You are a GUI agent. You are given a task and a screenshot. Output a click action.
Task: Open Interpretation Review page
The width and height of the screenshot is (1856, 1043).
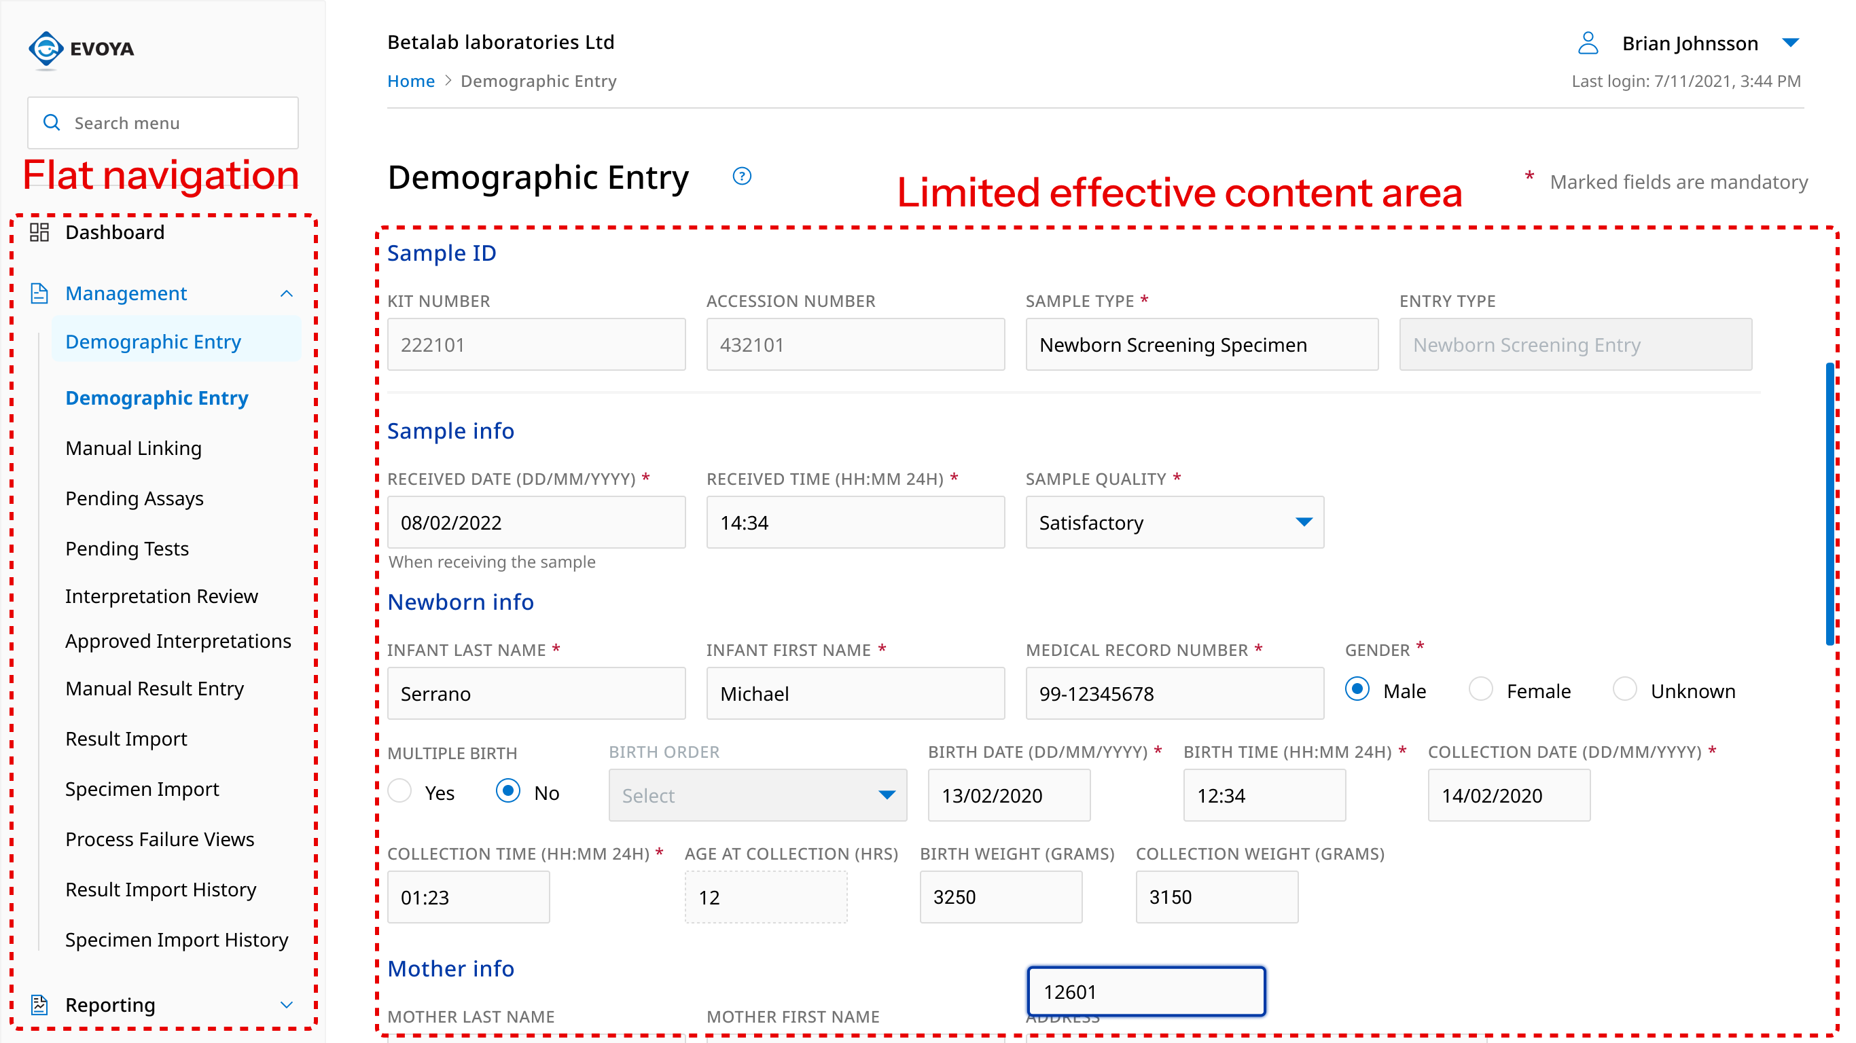(162, 597)
